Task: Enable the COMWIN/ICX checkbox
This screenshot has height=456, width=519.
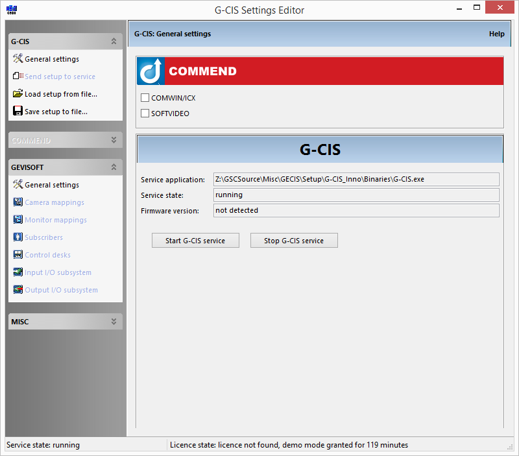Action: coord(145,97)
